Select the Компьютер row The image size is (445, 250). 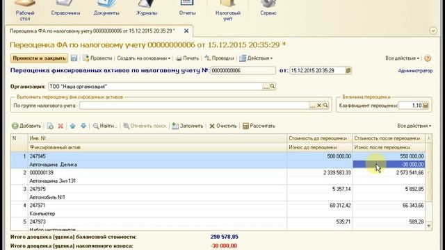[157, 214]
